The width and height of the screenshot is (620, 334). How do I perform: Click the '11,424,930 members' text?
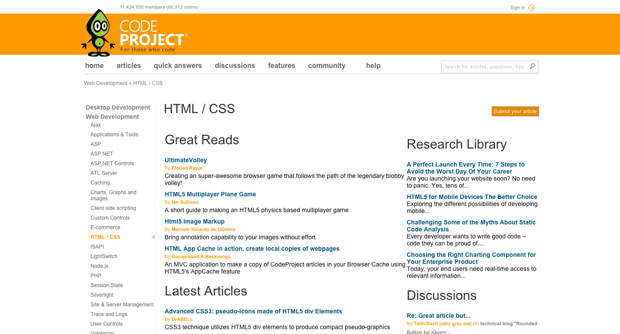[x=143, y=7]
